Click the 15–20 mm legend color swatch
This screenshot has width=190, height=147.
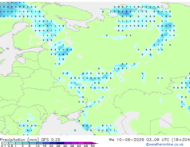47,143
